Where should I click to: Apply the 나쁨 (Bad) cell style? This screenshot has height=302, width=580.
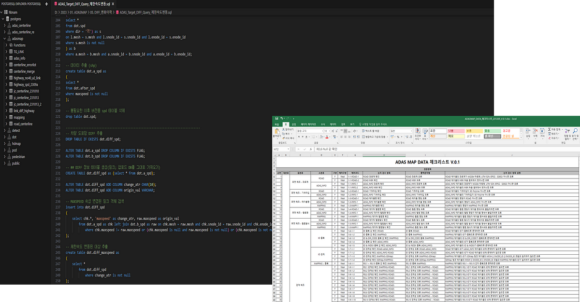tap(456, 131)
